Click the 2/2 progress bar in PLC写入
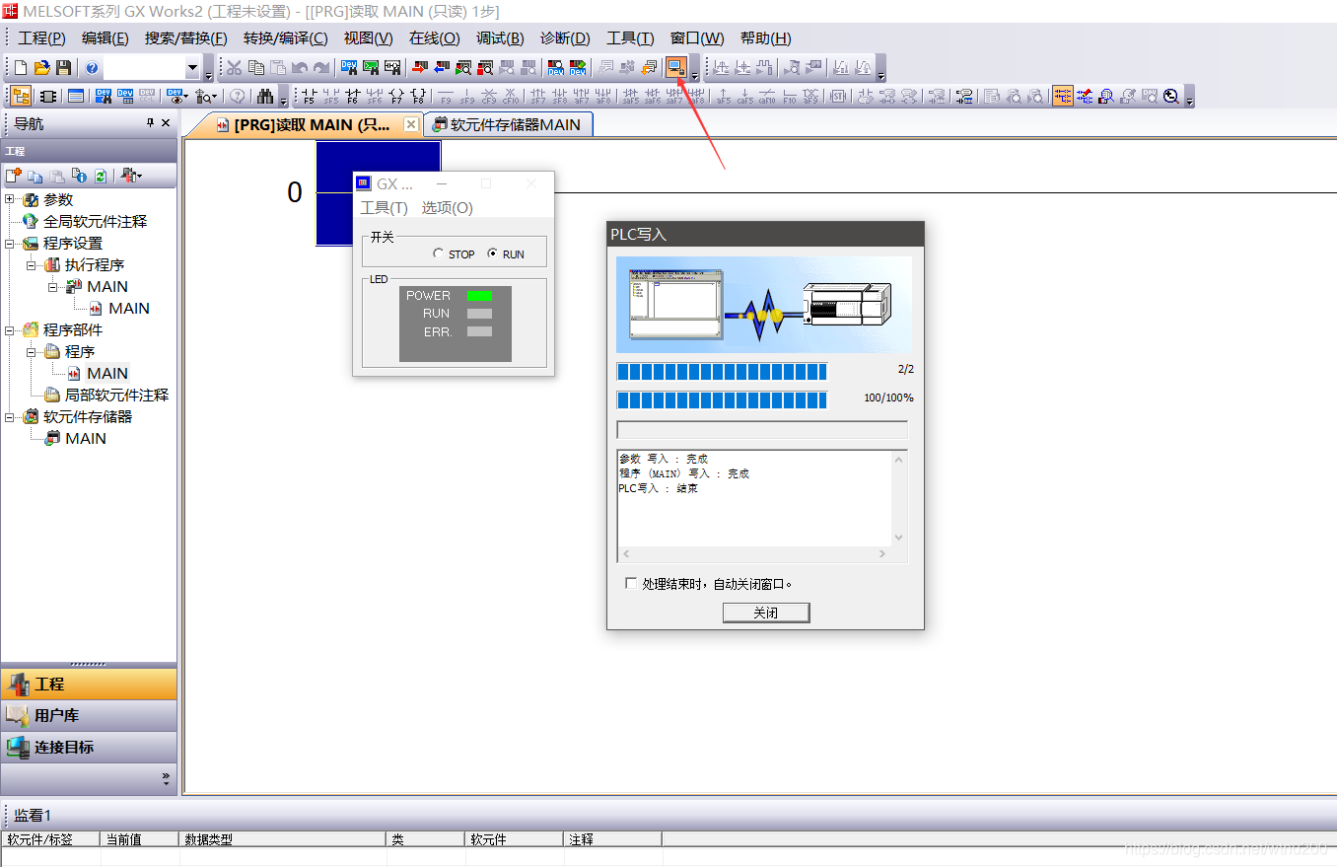The width and height of the screenshot is (1337, 867). tap(722, 371)
